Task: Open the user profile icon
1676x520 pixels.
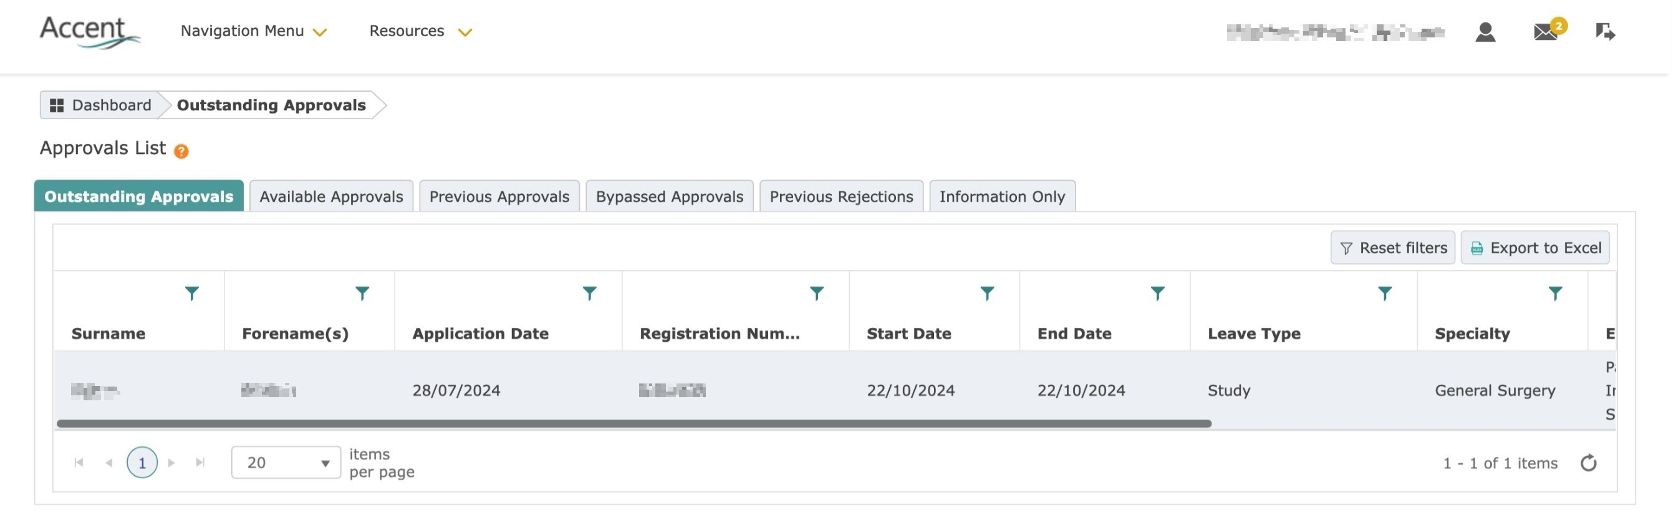Action: [1485, 32]
